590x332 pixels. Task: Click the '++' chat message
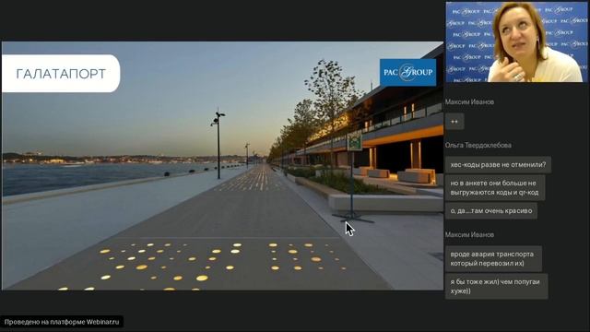tap(454, 122)
